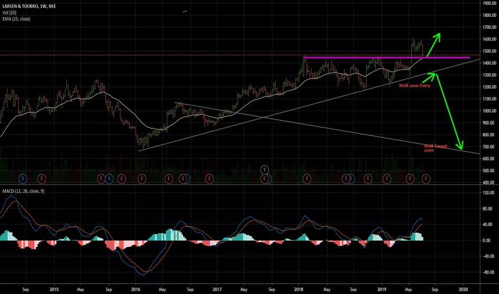This screenshot has width=499, height=294.
Task: Click the 2018 label on time axis
Action: point(299,289)
